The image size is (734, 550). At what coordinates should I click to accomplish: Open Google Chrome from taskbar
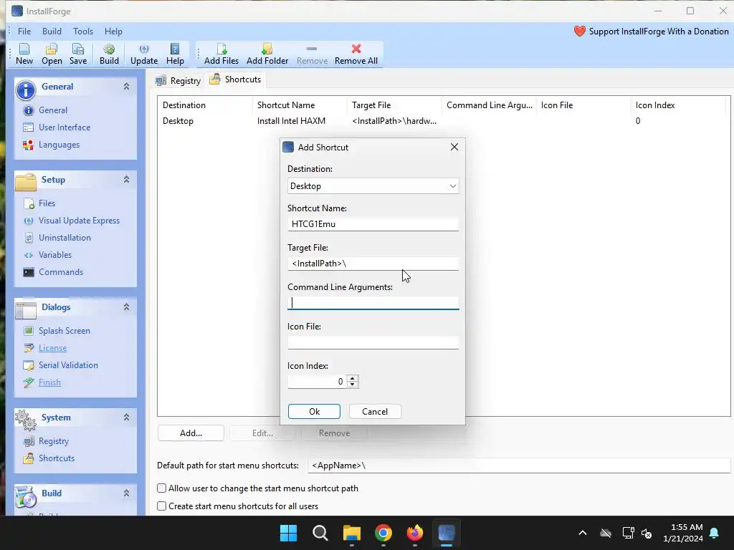tap(383, 533)
